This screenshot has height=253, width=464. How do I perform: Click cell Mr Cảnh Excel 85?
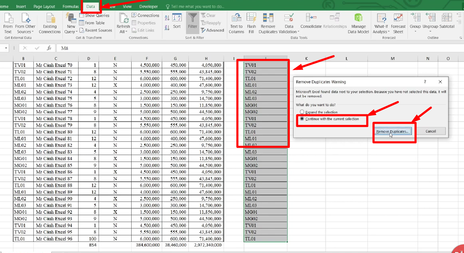pos(56,165)
